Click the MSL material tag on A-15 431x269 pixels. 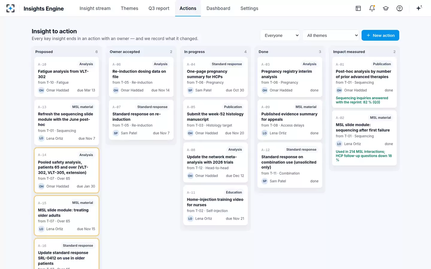click(x=83, y=203)
